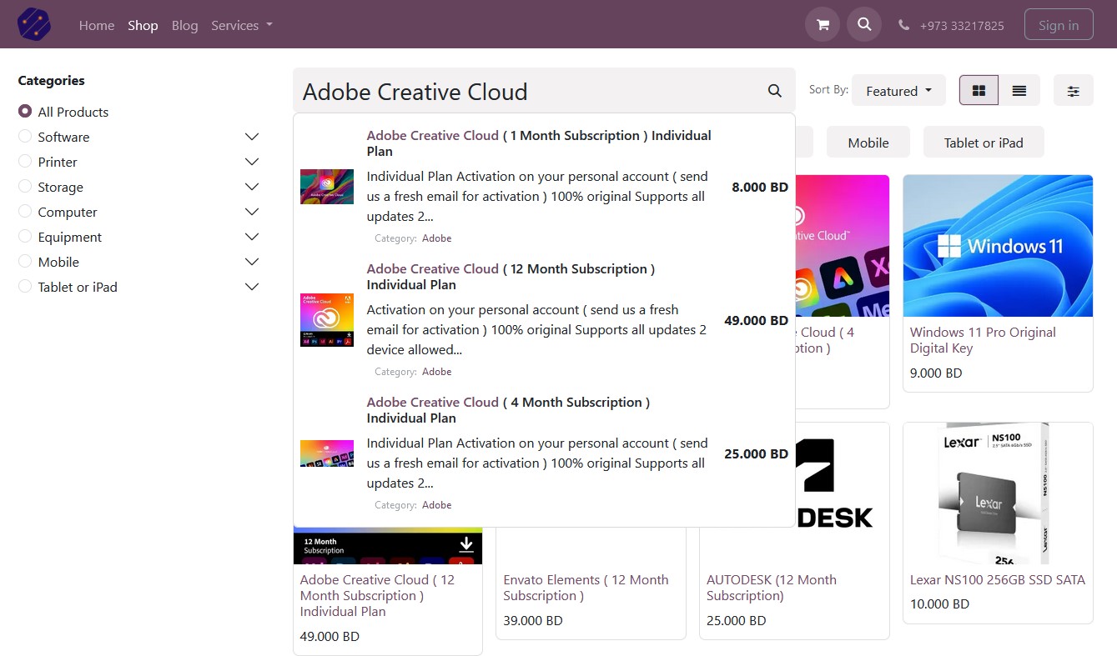Click the 9.000 BD price

click(936, 373)
